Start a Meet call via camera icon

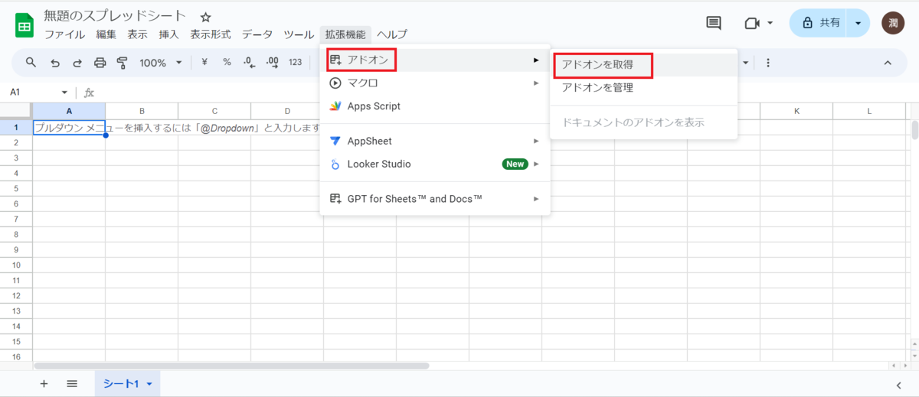coord(751,23)
